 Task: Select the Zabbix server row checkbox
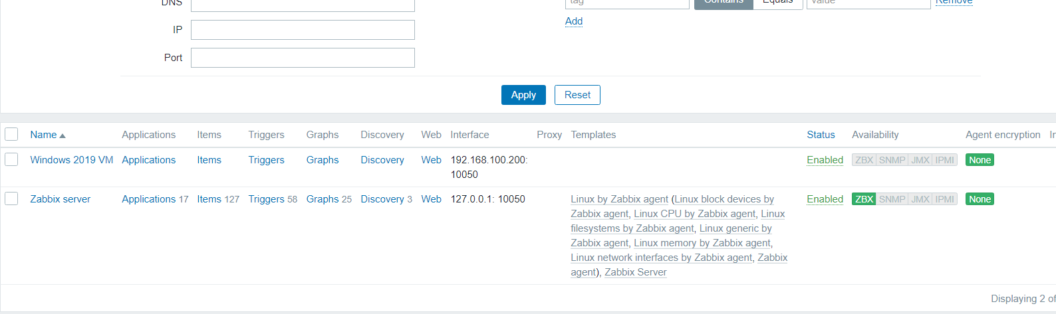(11, 198)
